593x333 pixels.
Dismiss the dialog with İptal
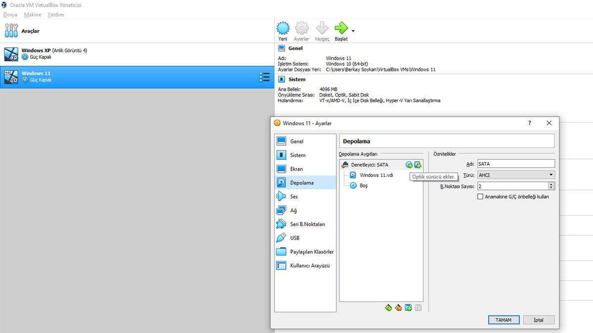538,320
